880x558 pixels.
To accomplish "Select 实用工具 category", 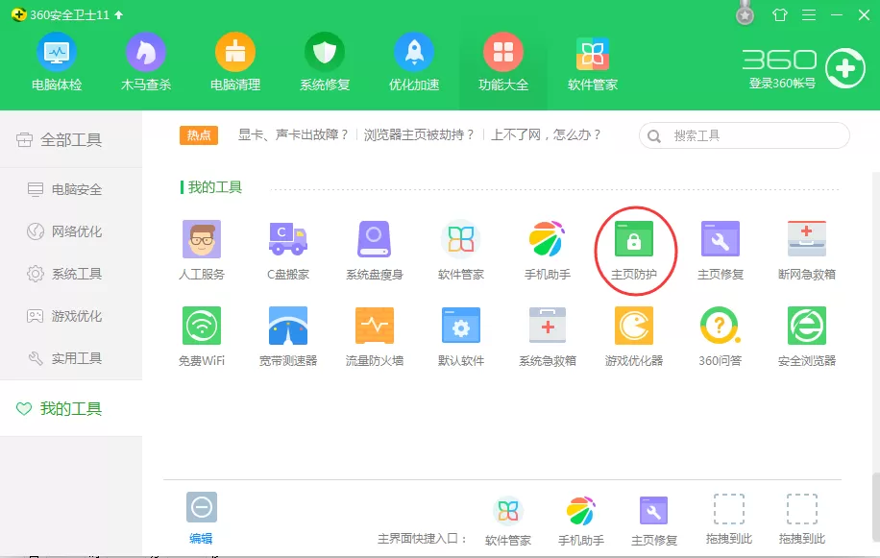I will coord(71,358).
